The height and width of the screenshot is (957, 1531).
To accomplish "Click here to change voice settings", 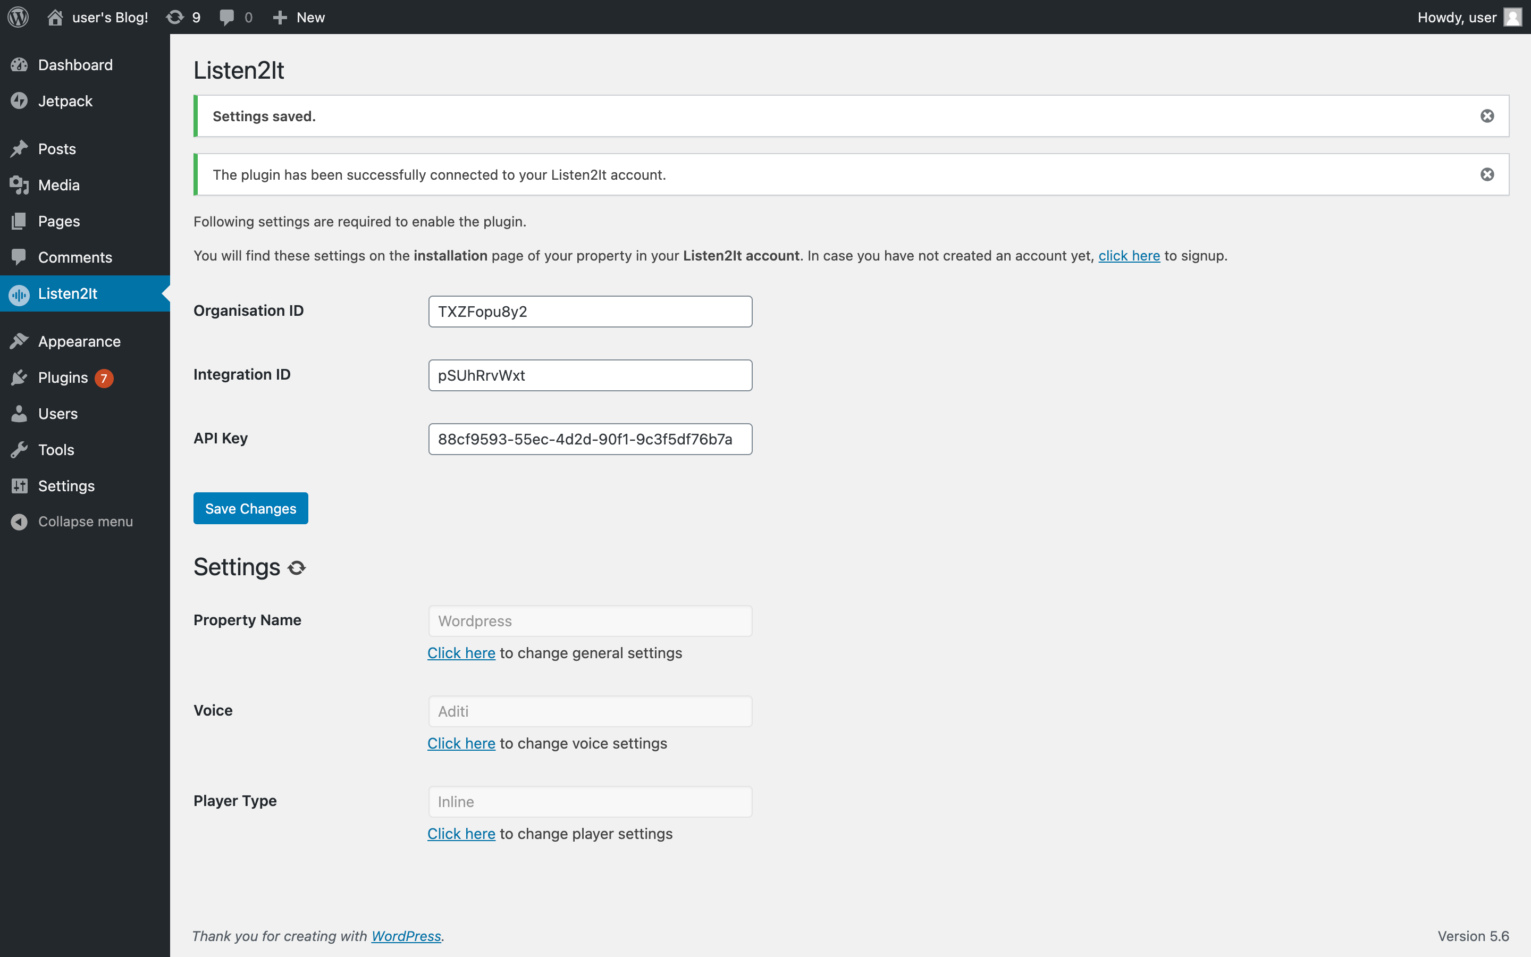I will pos(462,743).
